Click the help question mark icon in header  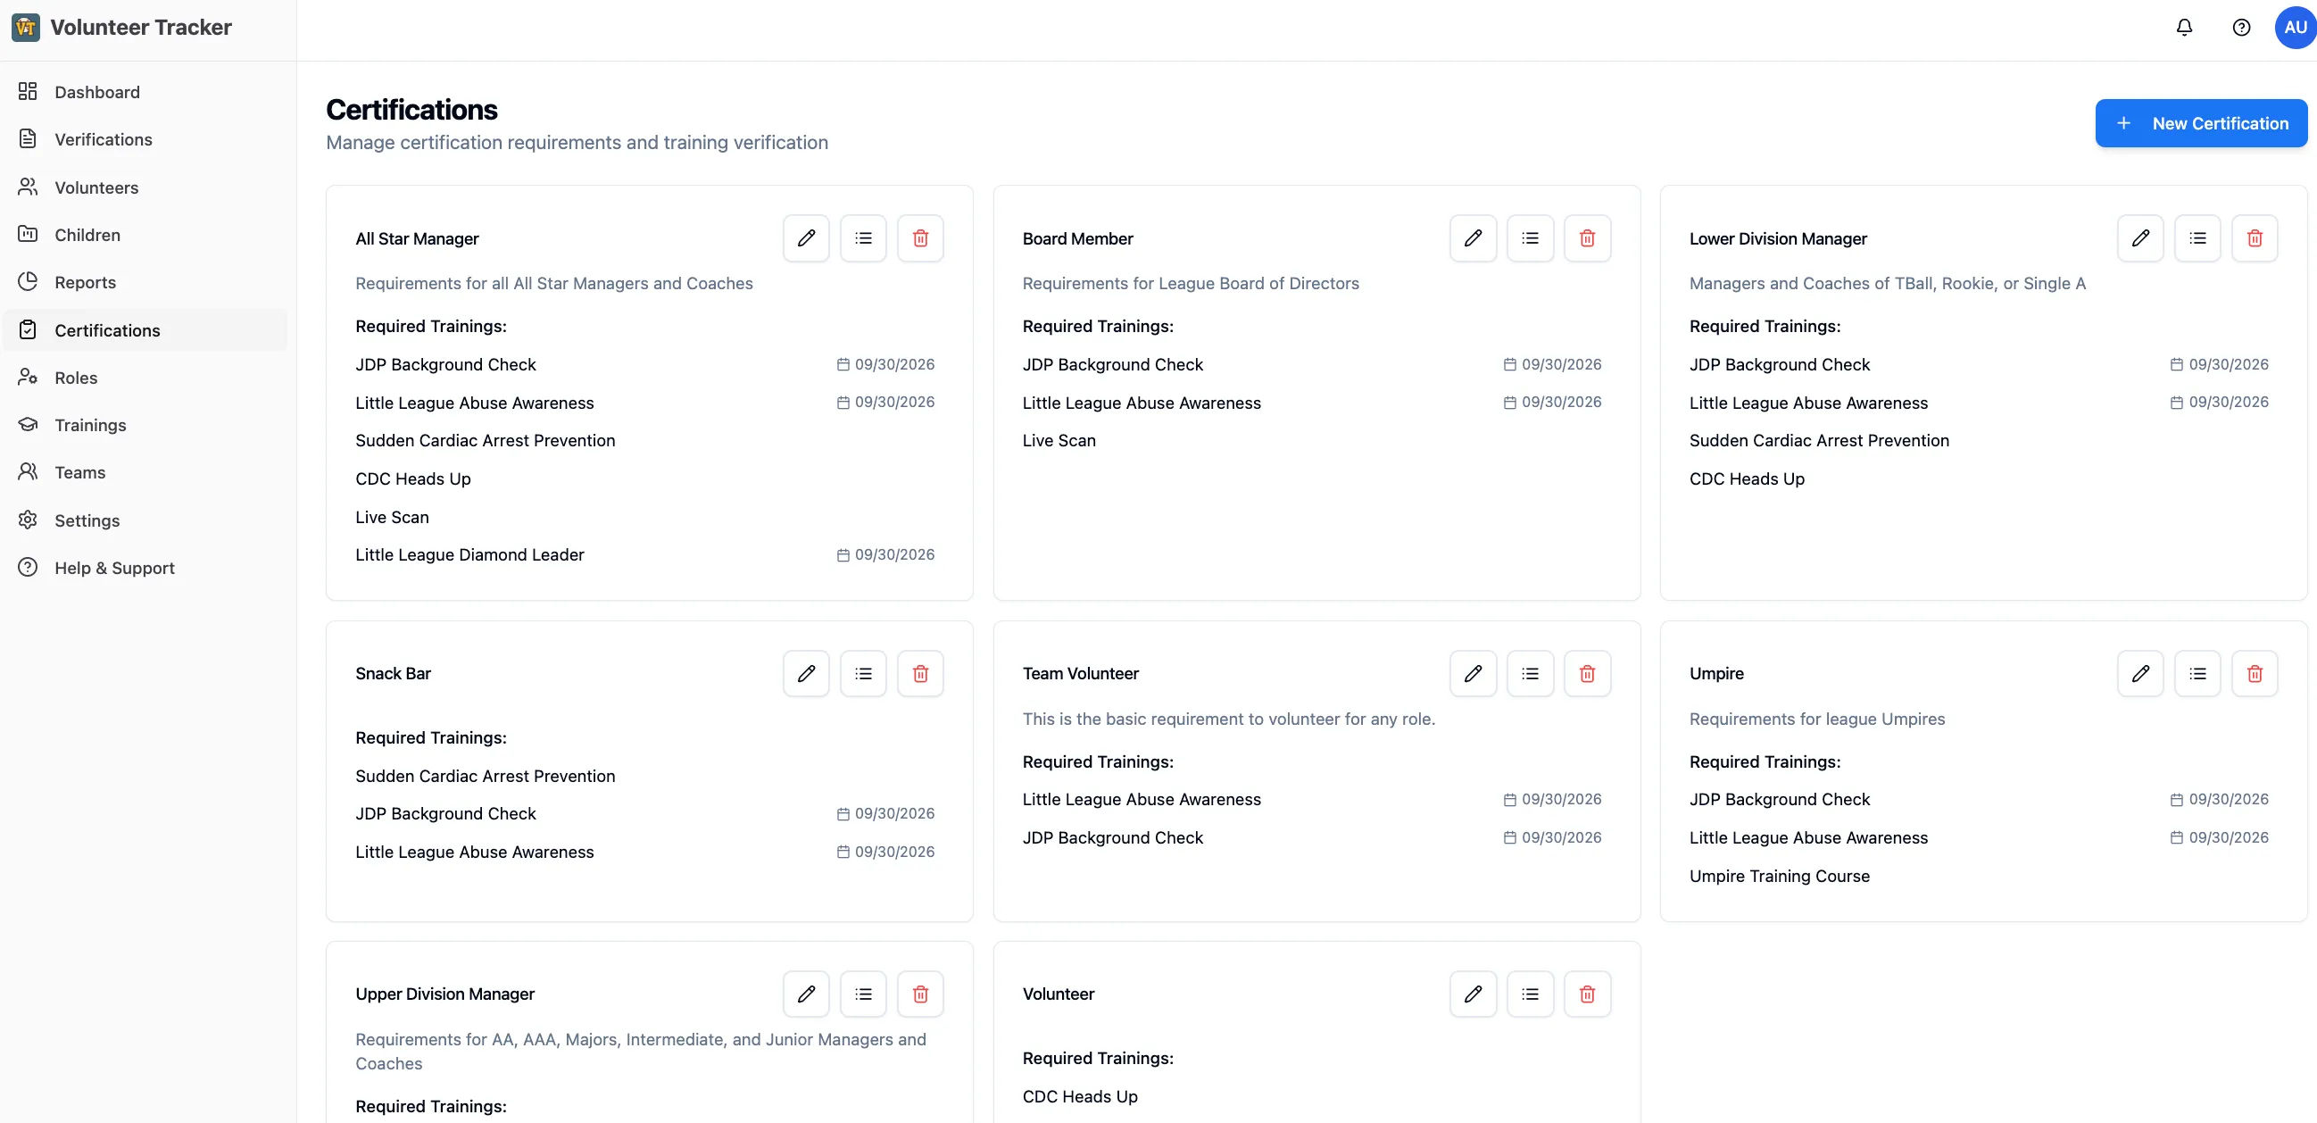[x=2240, y=27]
